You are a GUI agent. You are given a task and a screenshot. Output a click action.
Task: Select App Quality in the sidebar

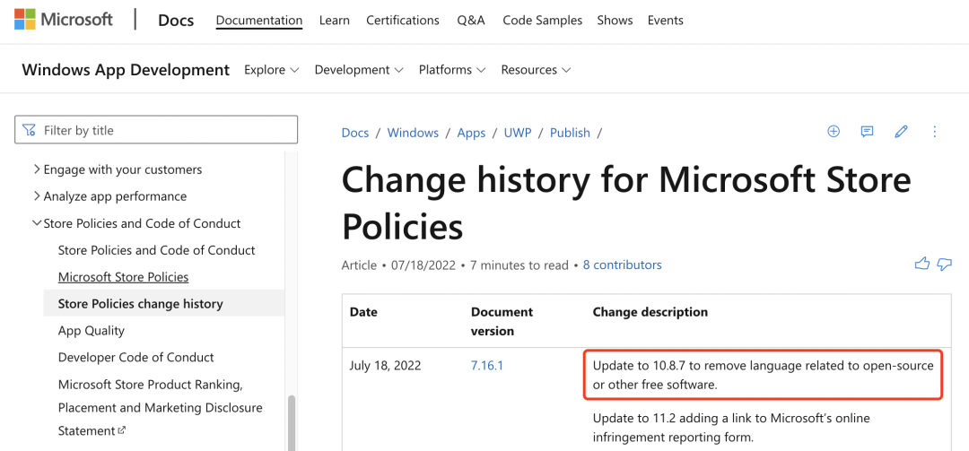pyautogui.click(x=92, y=331)
